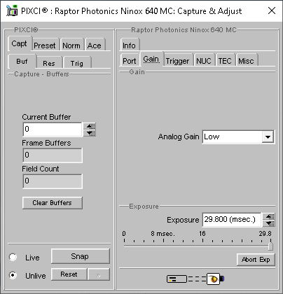Image resolution: width=283 pixels, height=294 pixels.
Task: Open the Ace tab
Action: point(95,45)
